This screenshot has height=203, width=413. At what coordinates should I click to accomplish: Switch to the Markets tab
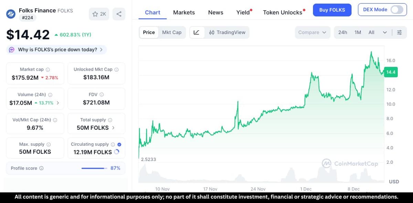coord(184,12)
